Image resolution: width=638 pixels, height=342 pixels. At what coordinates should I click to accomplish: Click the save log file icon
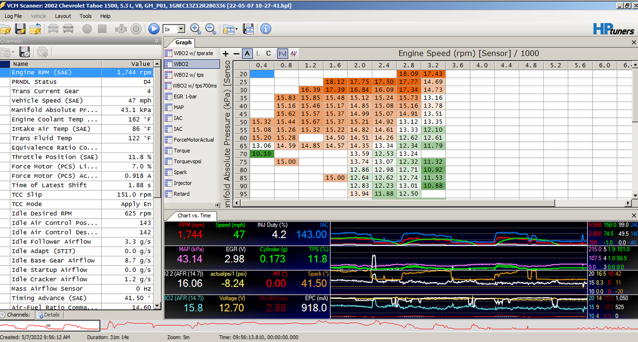20,28
